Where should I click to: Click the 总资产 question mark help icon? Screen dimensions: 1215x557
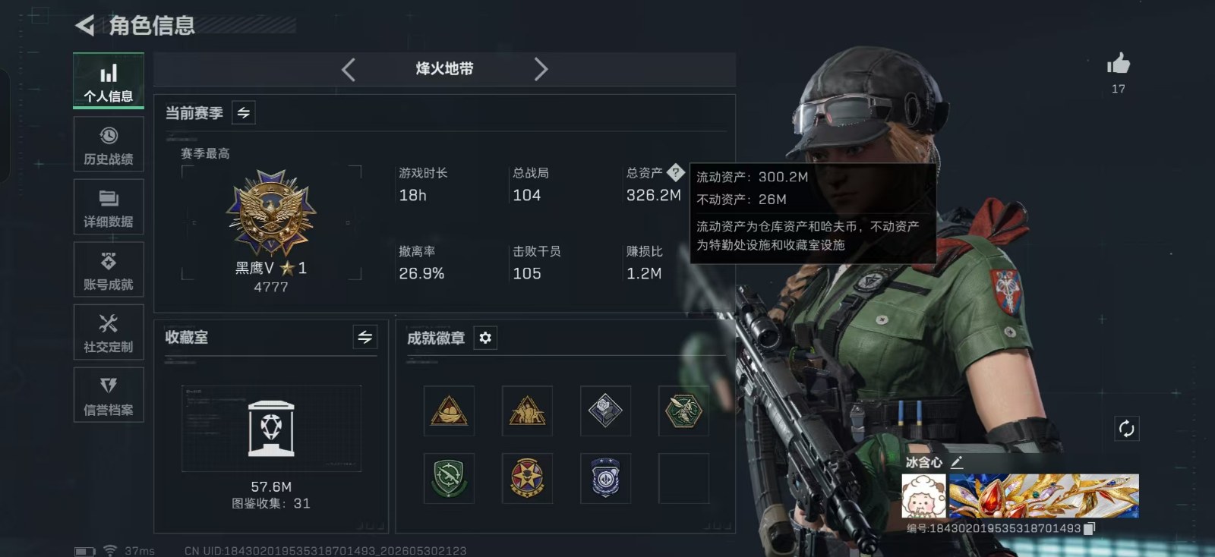click(675, 172)
